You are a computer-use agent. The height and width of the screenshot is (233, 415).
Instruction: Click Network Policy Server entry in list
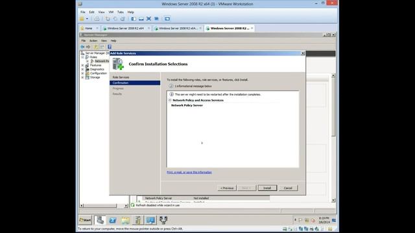(x=187, y=105)
